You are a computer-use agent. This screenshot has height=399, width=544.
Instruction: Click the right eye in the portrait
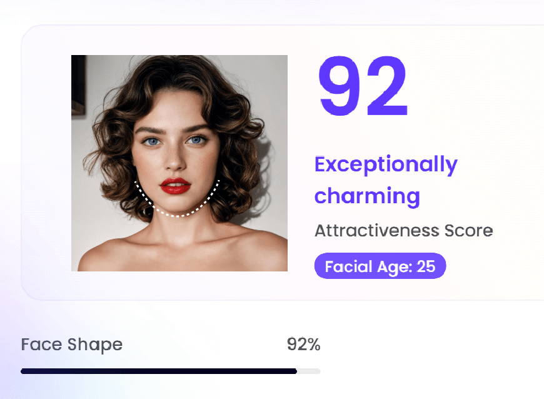point(196,141)
